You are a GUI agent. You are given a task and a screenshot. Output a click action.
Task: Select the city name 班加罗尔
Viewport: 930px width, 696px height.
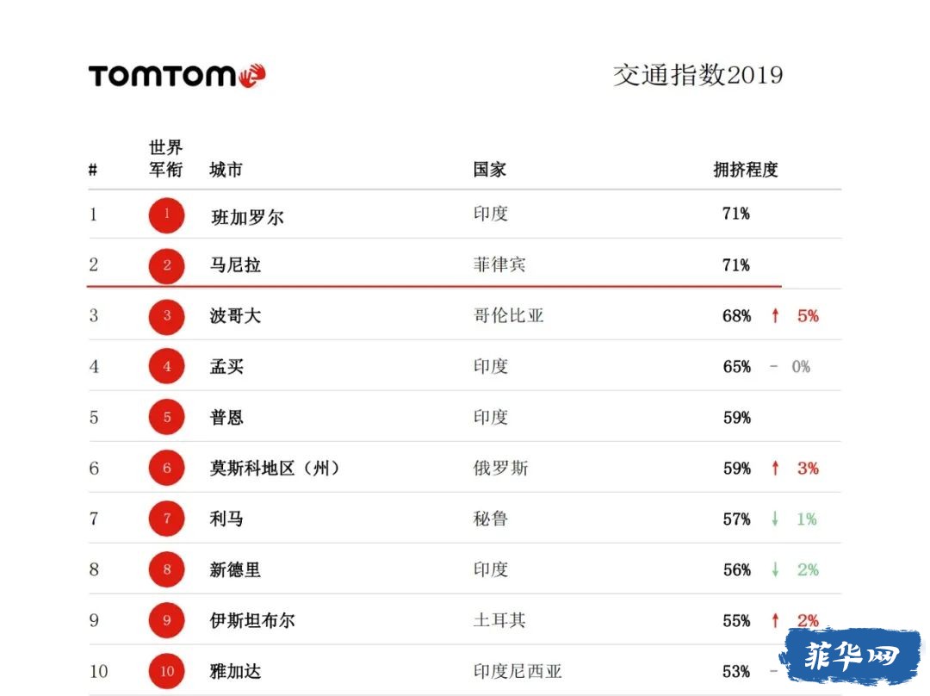tap(247, 217)
